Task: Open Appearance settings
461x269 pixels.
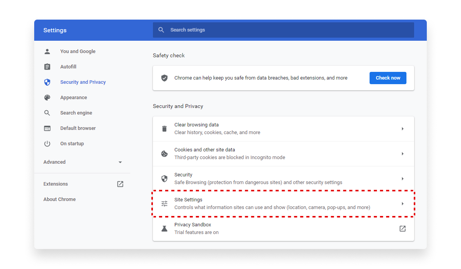Action: point(73,97)
